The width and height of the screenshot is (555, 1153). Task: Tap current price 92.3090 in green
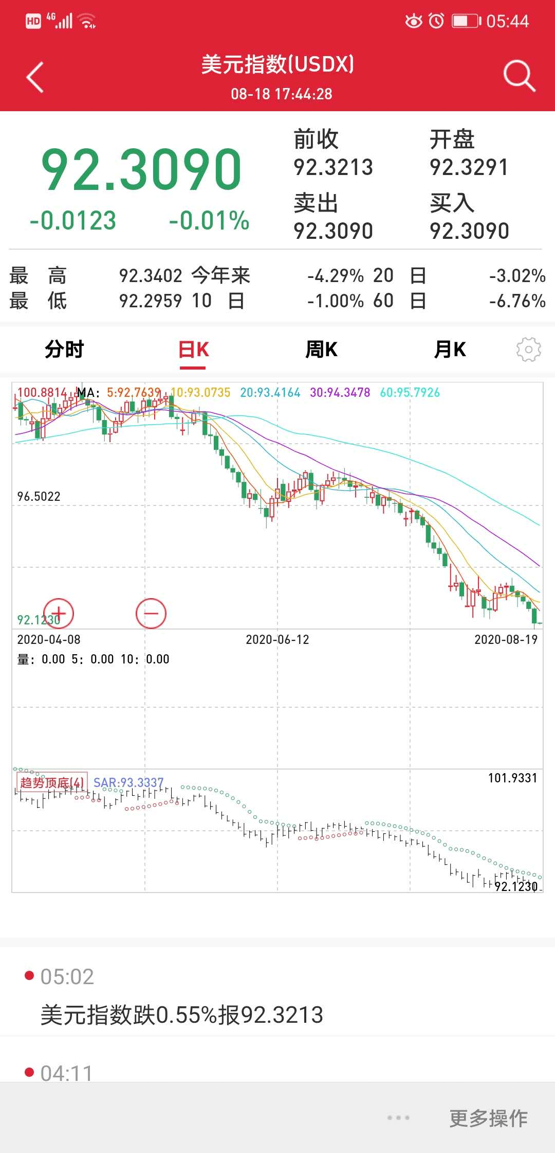click(141, 169)
